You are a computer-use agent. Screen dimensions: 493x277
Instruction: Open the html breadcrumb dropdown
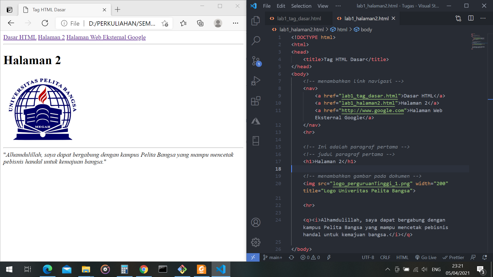coord(342,29)
